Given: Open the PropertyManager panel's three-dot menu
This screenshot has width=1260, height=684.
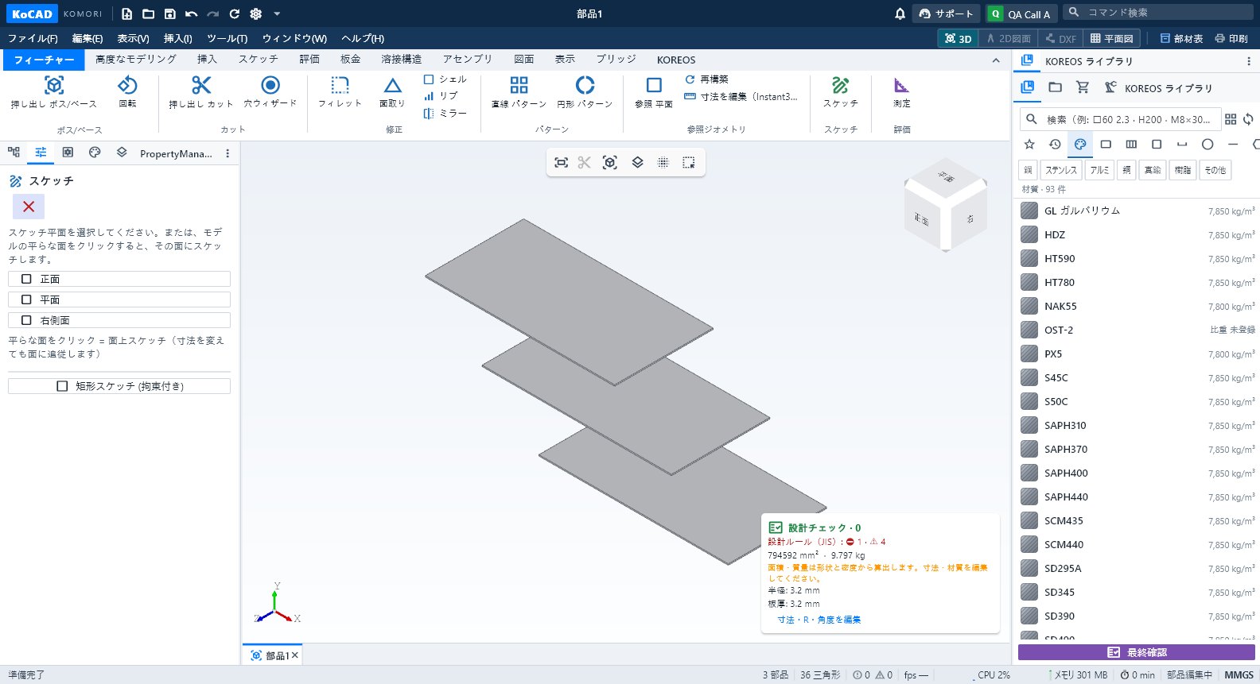Looking at the screenshot, I should click(227, 153).
